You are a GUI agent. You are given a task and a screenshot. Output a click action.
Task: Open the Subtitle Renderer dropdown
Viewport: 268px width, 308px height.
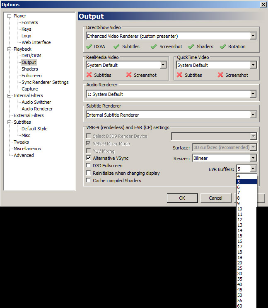[x=253, y=115]
